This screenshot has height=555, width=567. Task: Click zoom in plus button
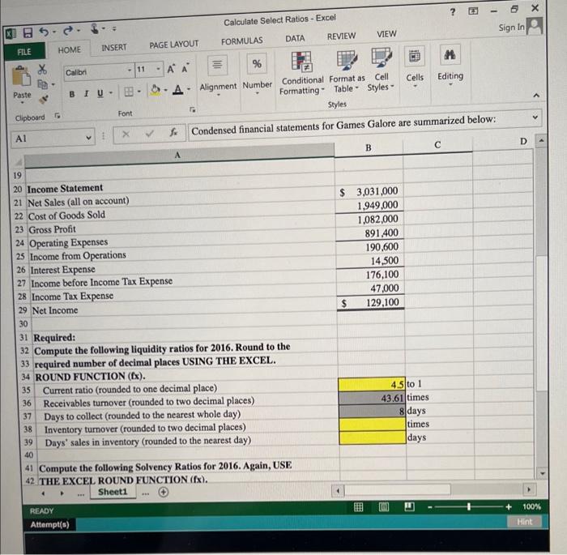coord(509,506)
